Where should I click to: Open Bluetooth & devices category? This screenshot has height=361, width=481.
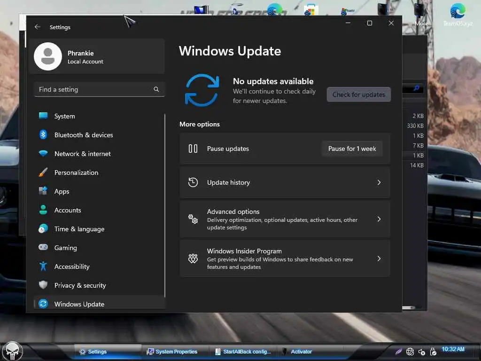(x=100, y=135)
